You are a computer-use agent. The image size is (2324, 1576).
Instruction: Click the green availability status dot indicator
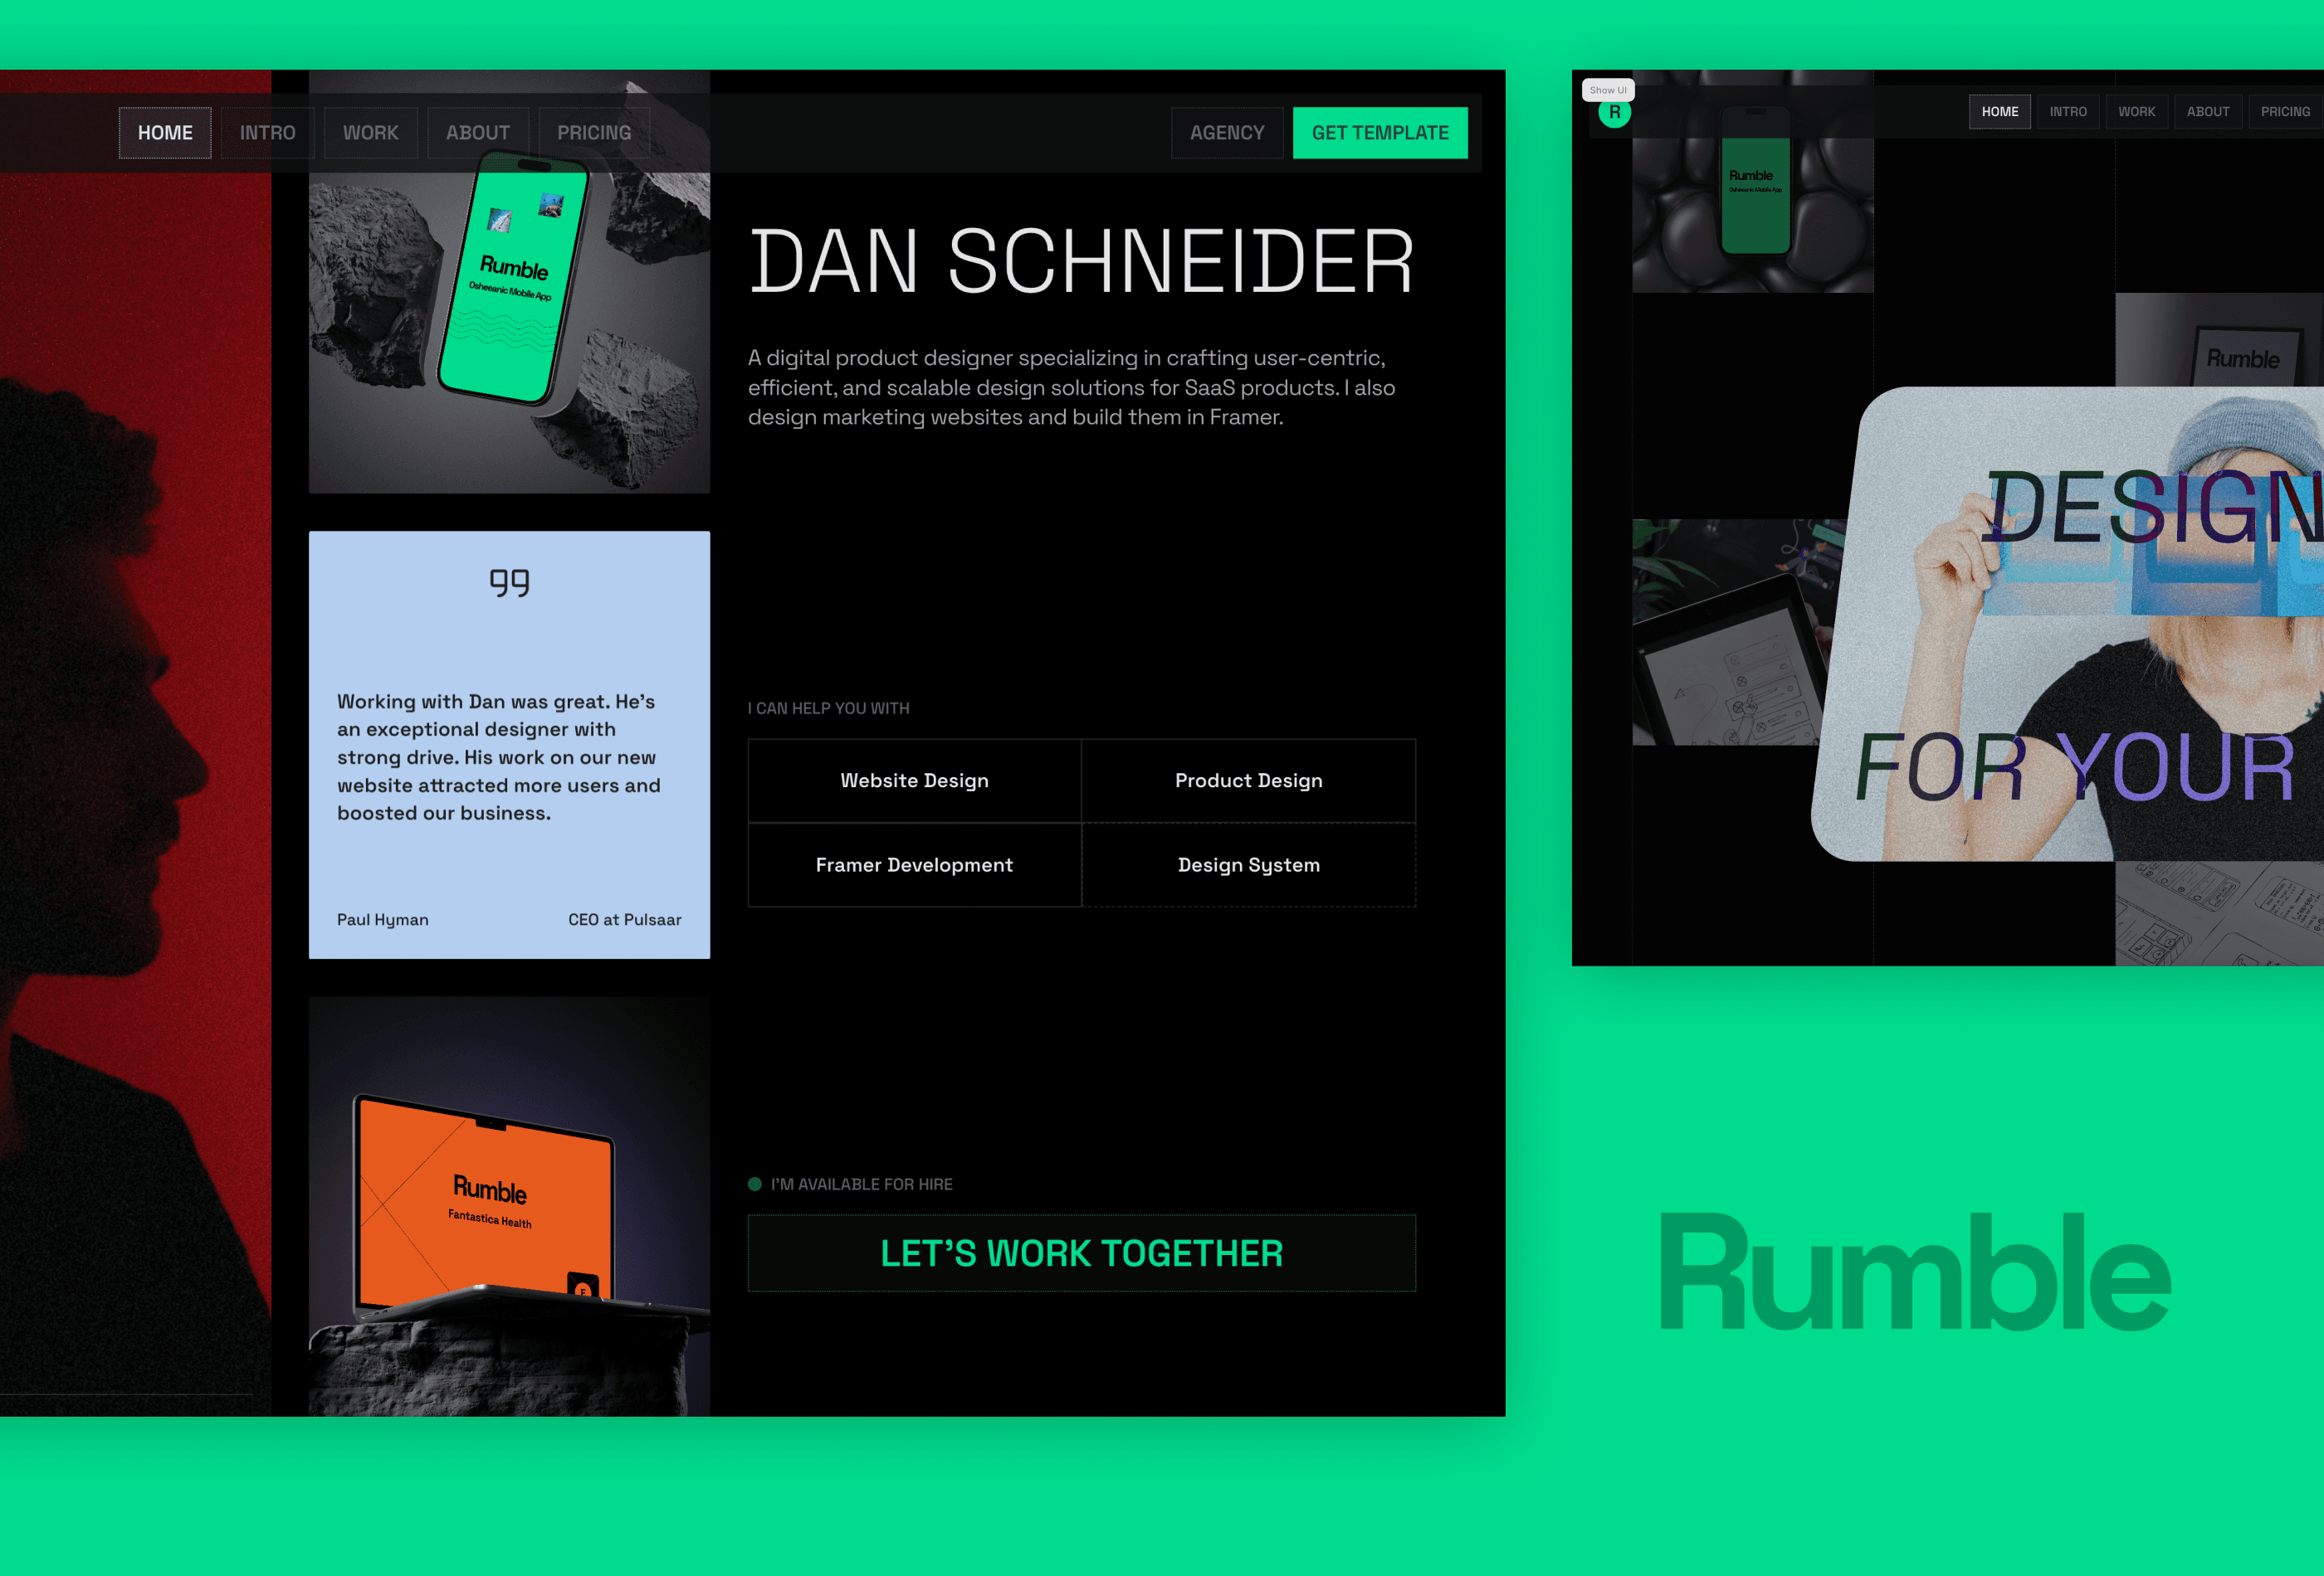pyautogui.click(x=753, y=1182)
